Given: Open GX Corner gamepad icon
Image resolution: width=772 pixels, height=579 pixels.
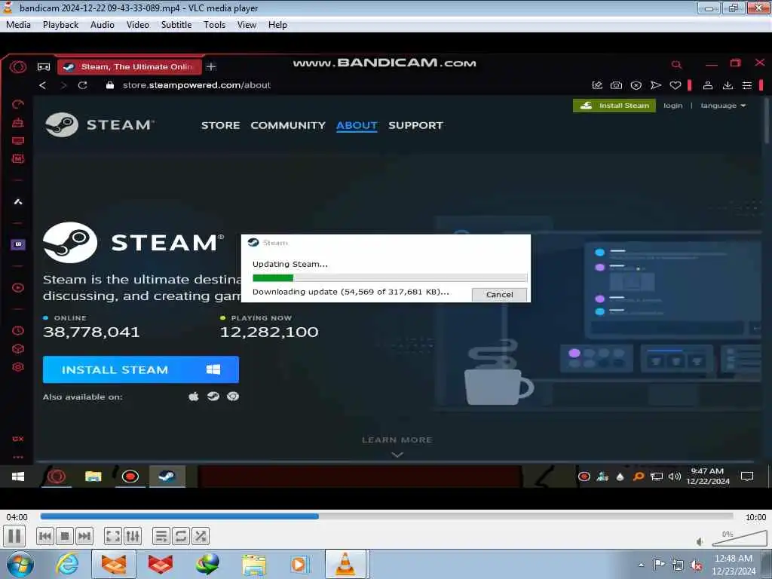Looking at the screenshot, I should (44, 66).
